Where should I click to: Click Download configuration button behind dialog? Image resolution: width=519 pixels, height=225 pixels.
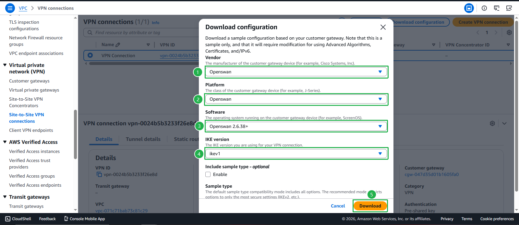tap(418, 22)
